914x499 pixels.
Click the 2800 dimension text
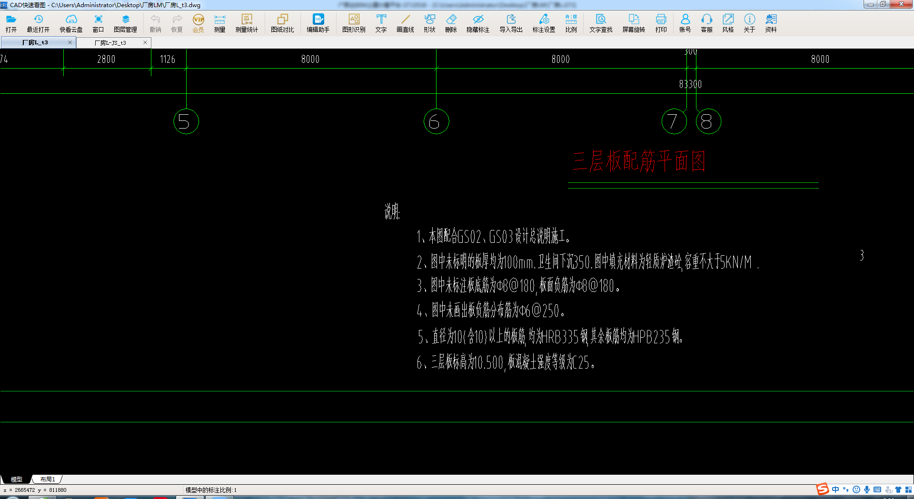[106, 60]
